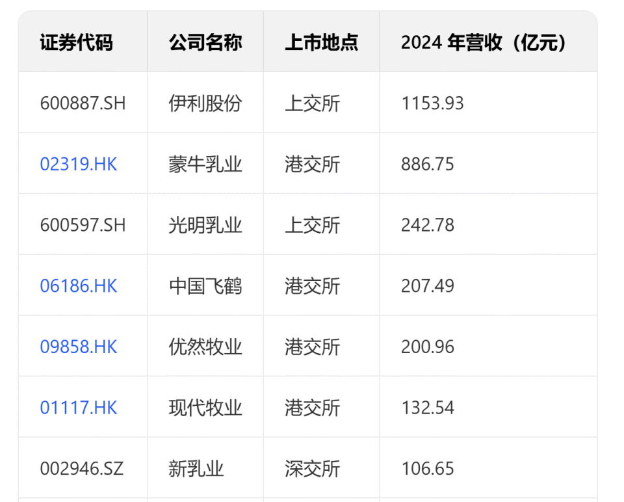Select the 上市地点 column header

tap(322, 42)
